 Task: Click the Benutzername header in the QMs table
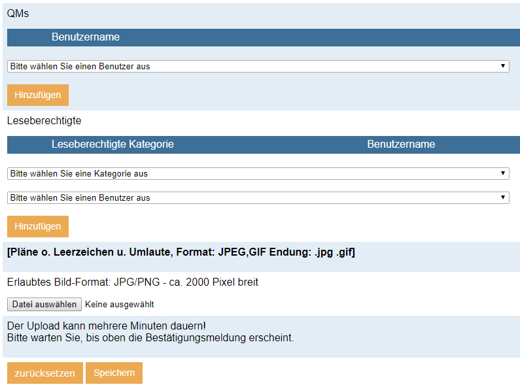(x=86, y=37)
